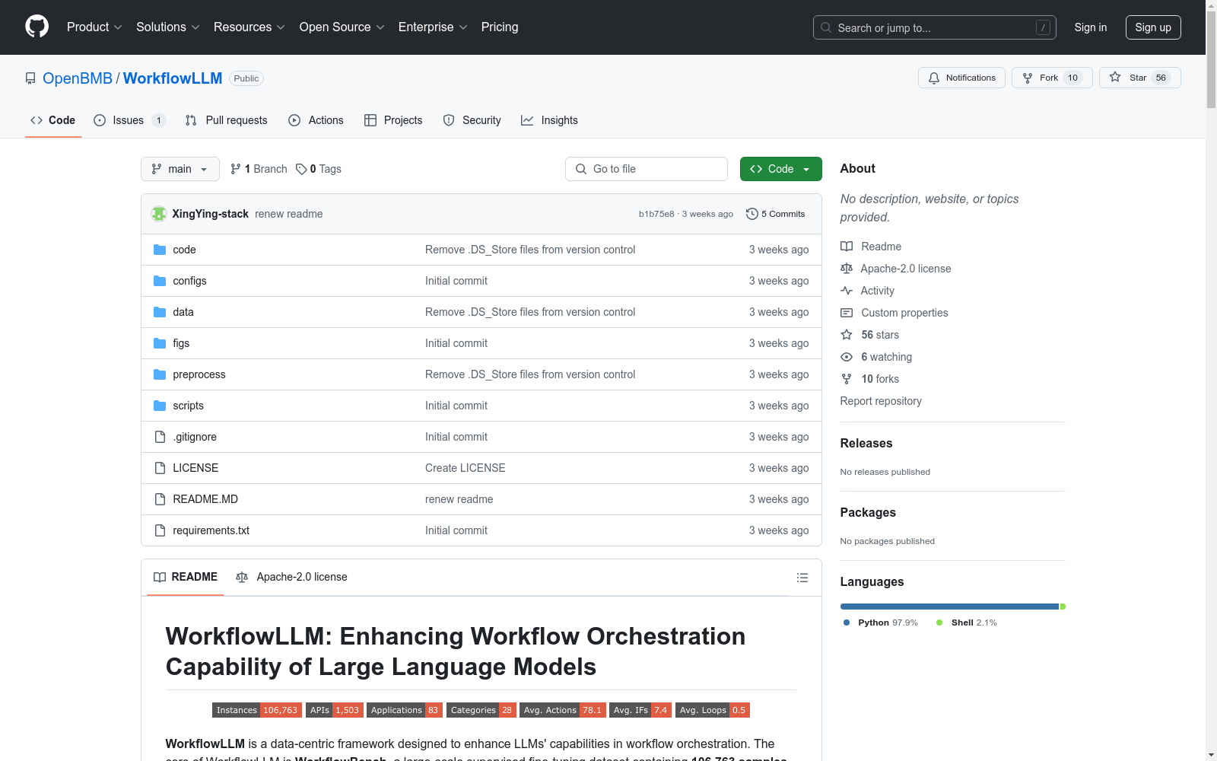Click the Custom properties icon
This screenshot has height=761, width=1217.
(847, 313)
